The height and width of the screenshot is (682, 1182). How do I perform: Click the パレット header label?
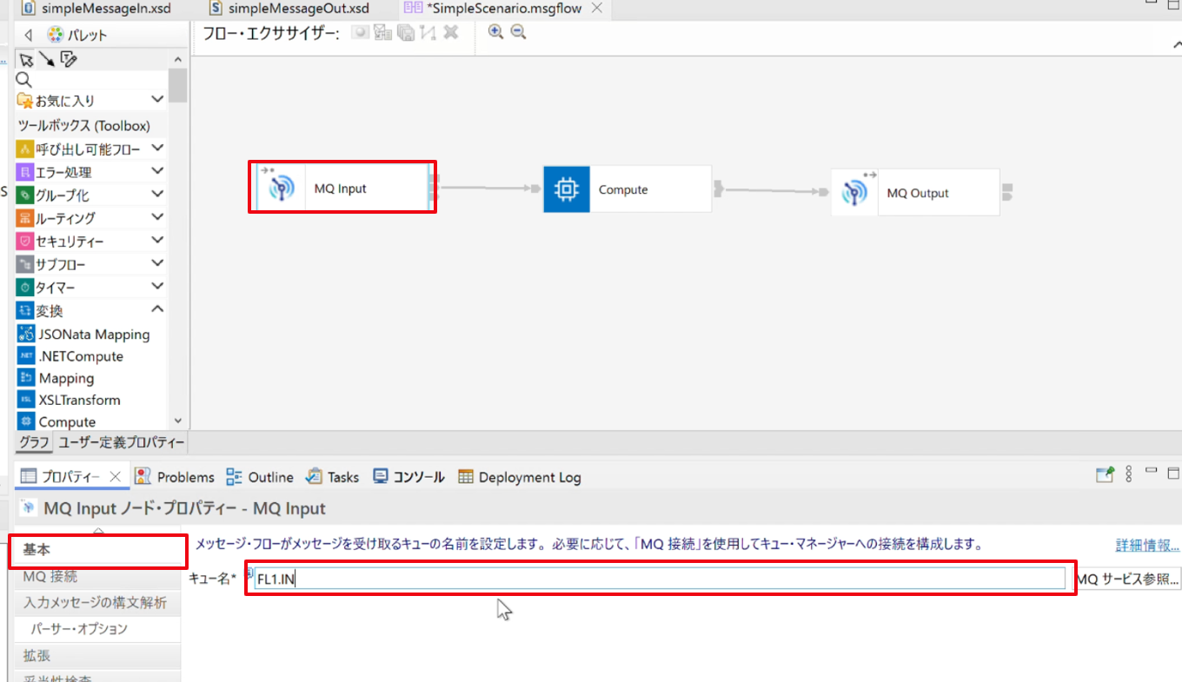86,35
